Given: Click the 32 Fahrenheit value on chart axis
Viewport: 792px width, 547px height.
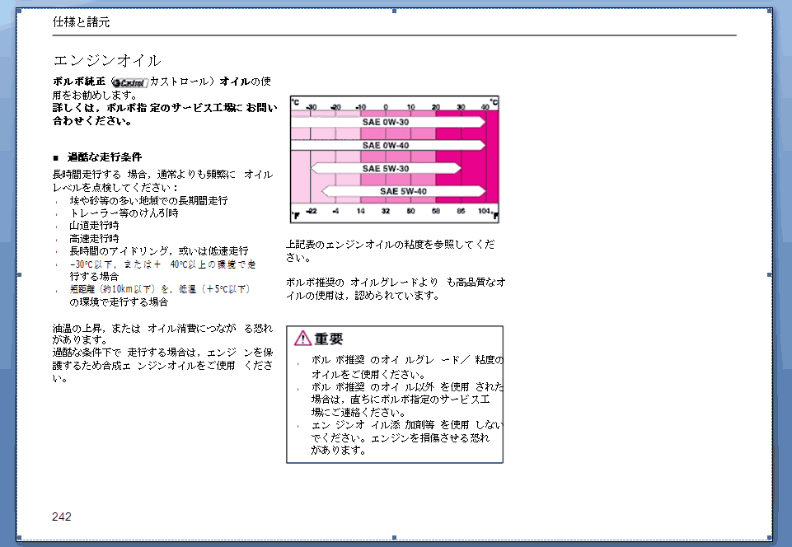Looking at the screenshot, I should (386, 211).
